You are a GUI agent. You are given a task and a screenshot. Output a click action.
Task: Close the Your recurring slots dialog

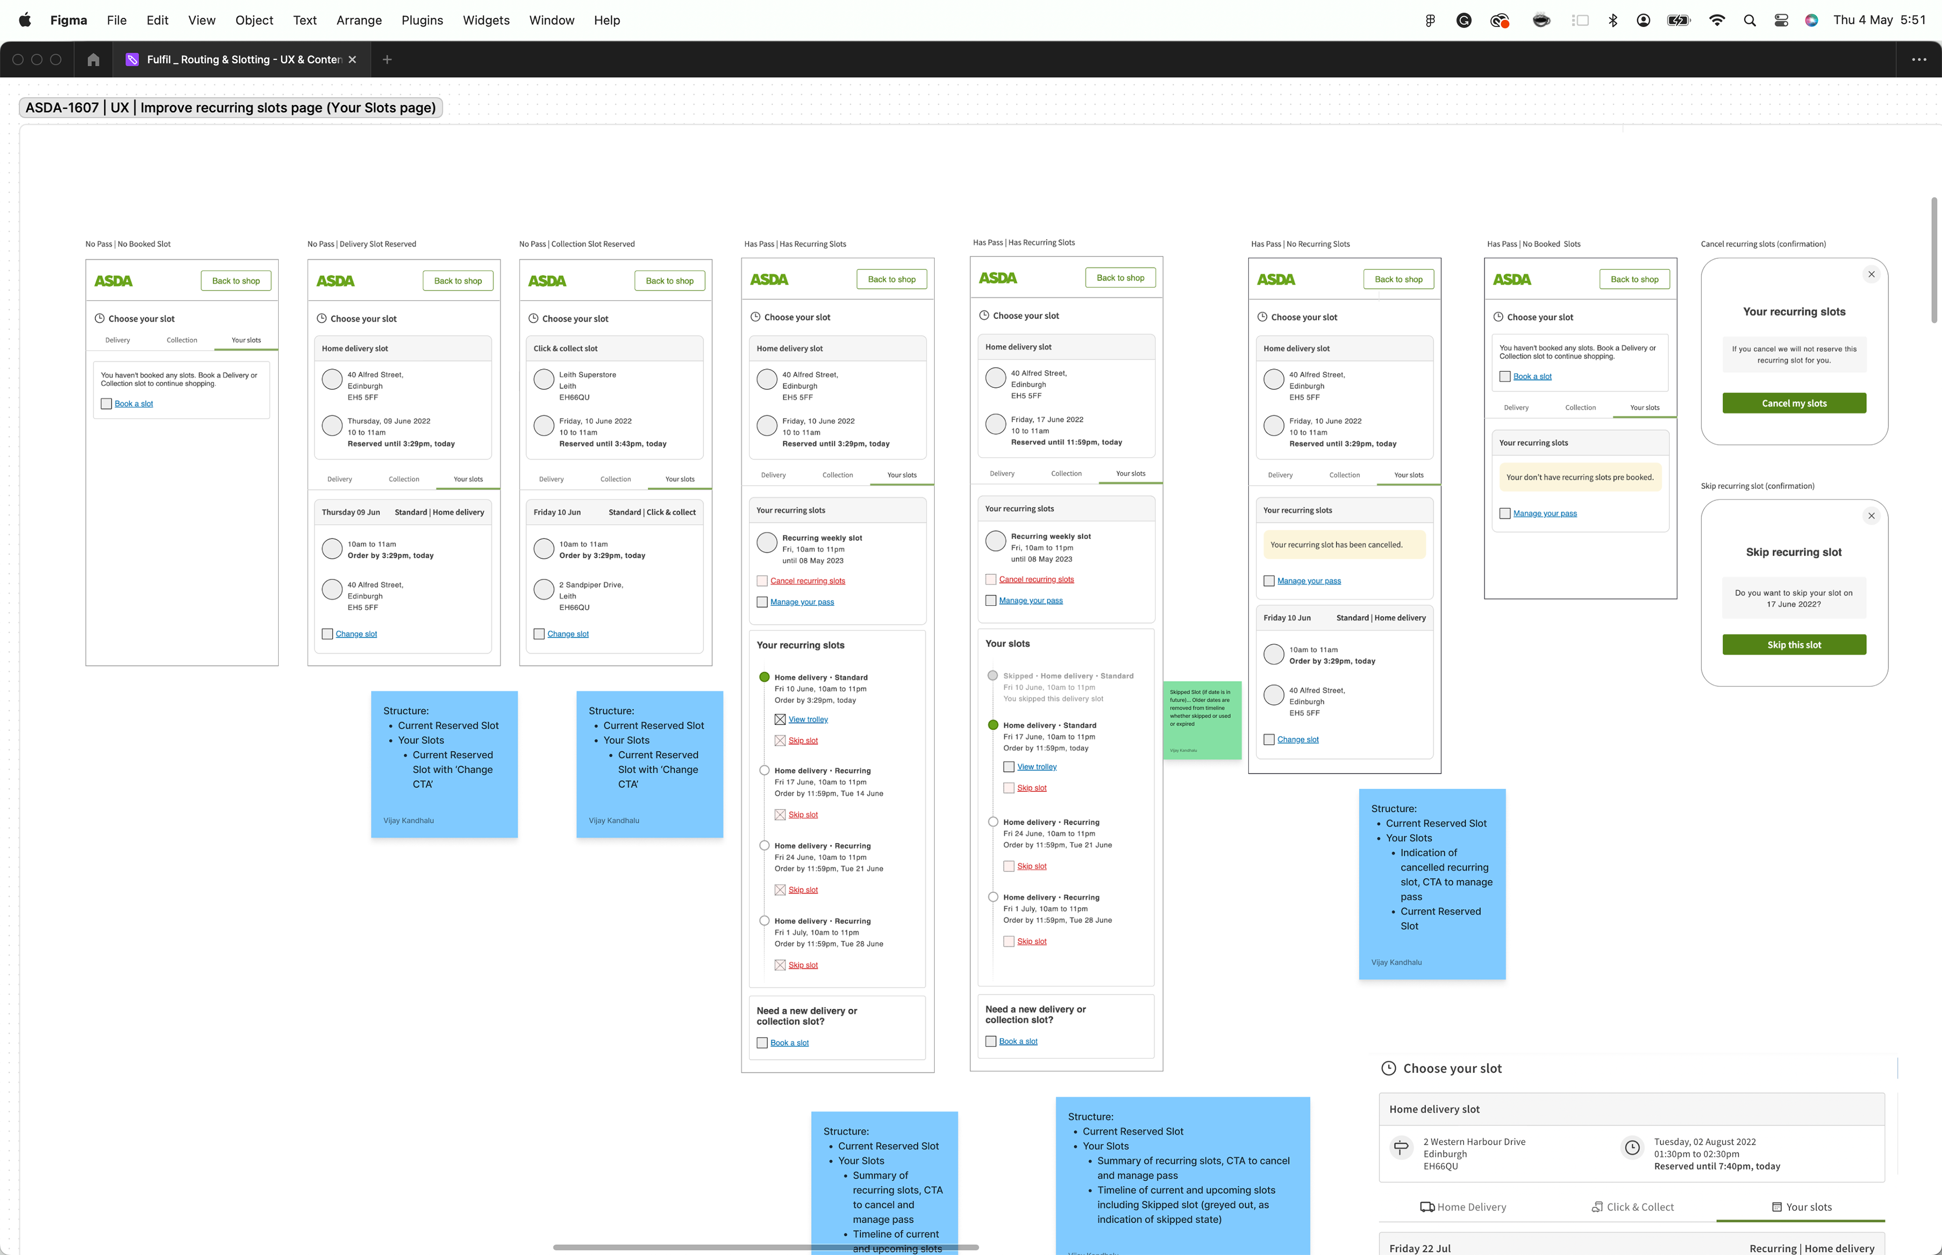[1871, 275]
